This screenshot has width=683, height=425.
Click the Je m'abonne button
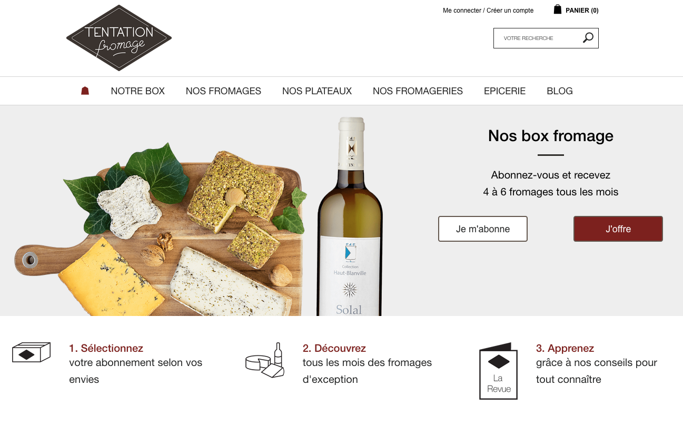pyautogui.click(x=483, y=229)
